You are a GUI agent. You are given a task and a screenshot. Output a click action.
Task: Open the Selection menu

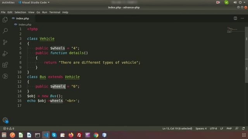pyautogui.click(x=20, y=12)
